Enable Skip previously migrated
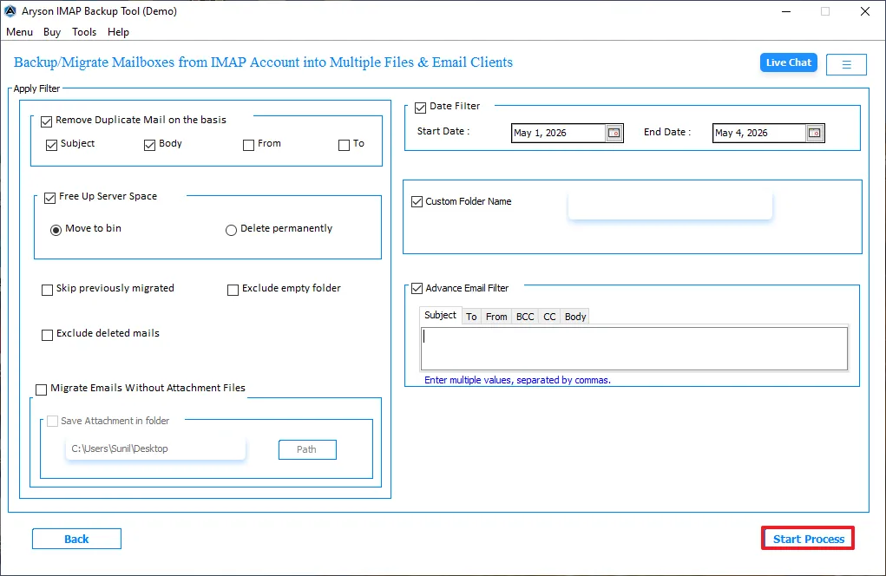The image size is (886, 576). tap(48, 290)
